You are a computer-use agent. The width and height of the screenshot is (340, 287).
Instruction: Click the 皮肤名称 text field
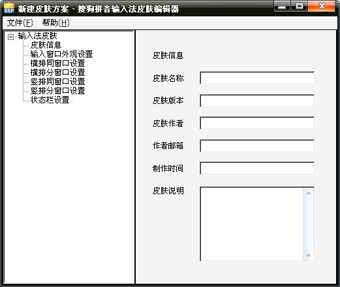tap(257, 78)
